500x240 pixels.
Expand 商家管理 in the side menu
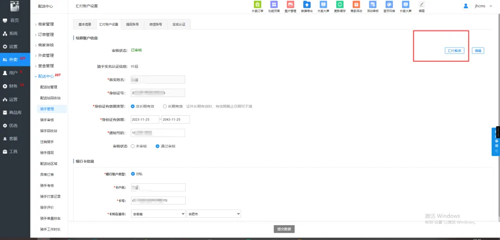[46, 24]
